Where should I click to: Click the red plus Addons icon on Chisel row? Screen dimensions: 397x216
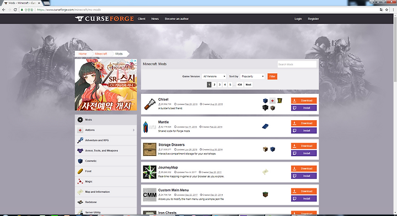(x=272, y=101)
